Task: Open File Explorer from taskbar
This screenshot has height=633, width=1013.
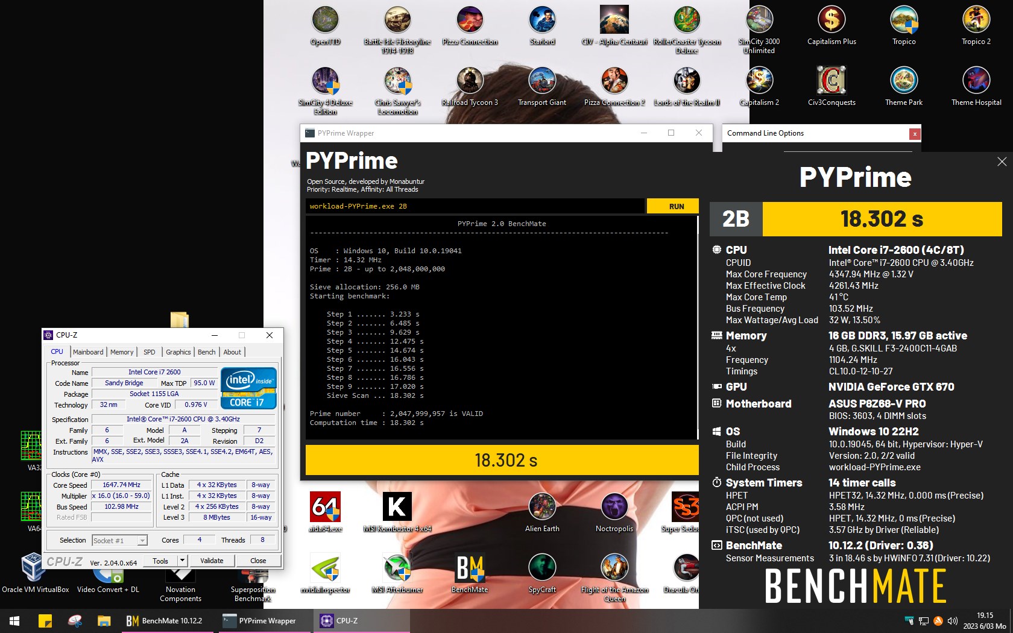Action: 104,620
